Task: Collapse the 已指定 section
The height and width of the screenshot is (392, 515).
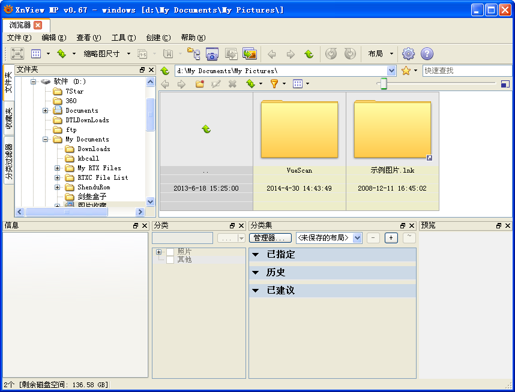Action: coord(255,255)
